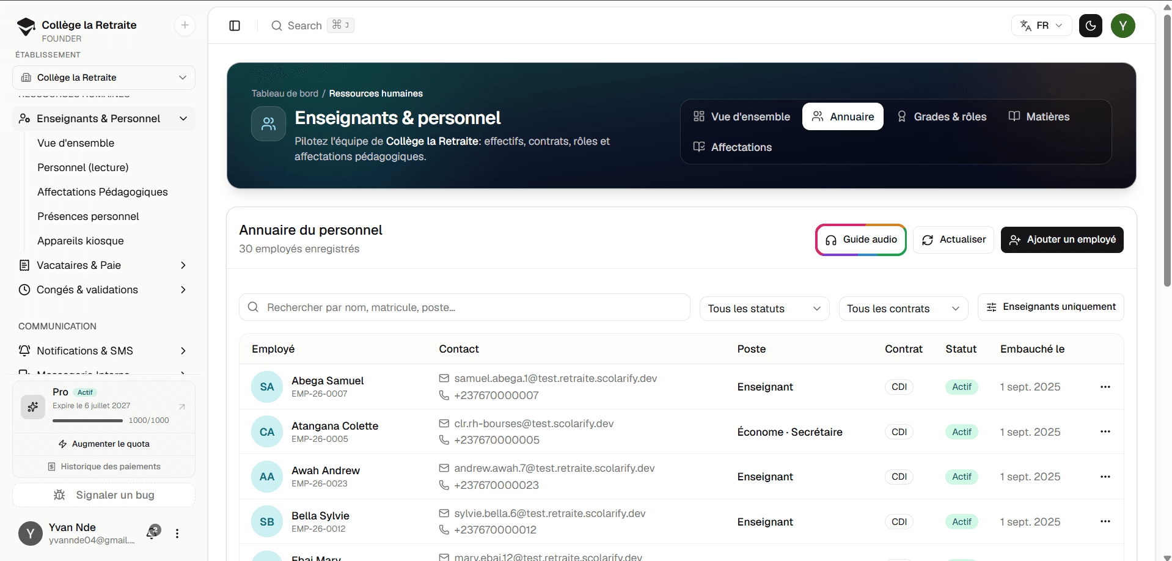Image resolution: width=1172 pixels, height=561 pixels.
Task: Click the email icon in Abega Samuel row
Action: tap(444, 378)
